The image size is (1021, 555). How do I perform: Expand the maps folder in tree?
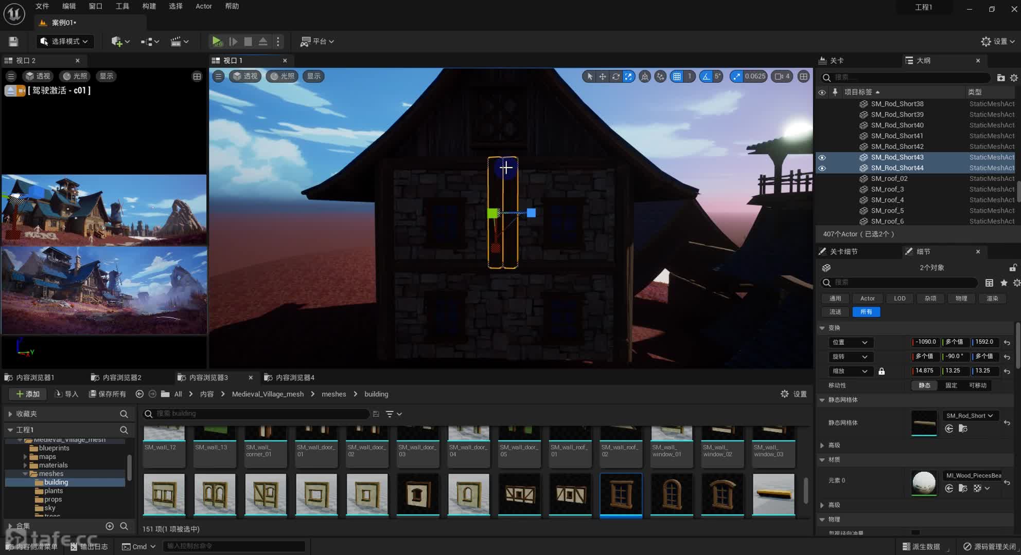pos(25,457)
